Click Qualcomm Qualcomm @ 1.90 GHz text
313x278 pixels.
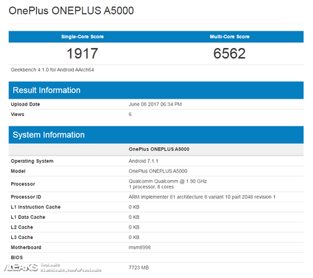168,181
